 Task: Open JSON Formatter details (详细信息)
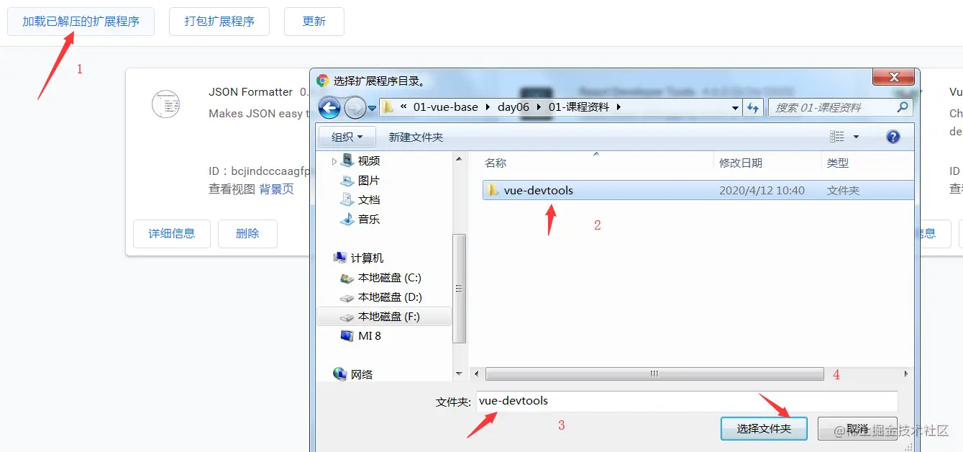(172, 234)
